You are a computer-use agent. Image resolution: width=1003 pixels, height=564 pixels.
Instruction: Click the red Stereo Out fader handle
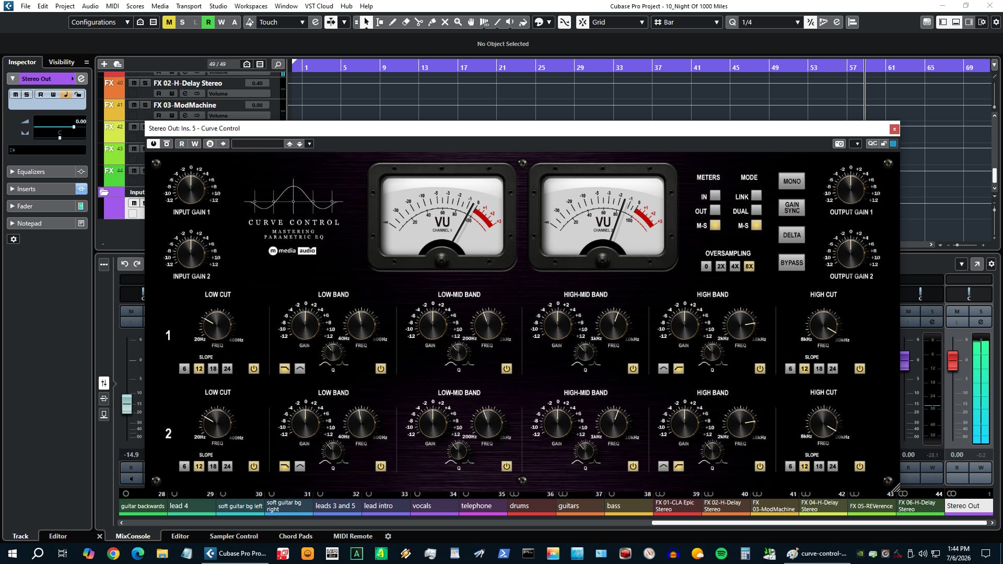click(952, 361)
